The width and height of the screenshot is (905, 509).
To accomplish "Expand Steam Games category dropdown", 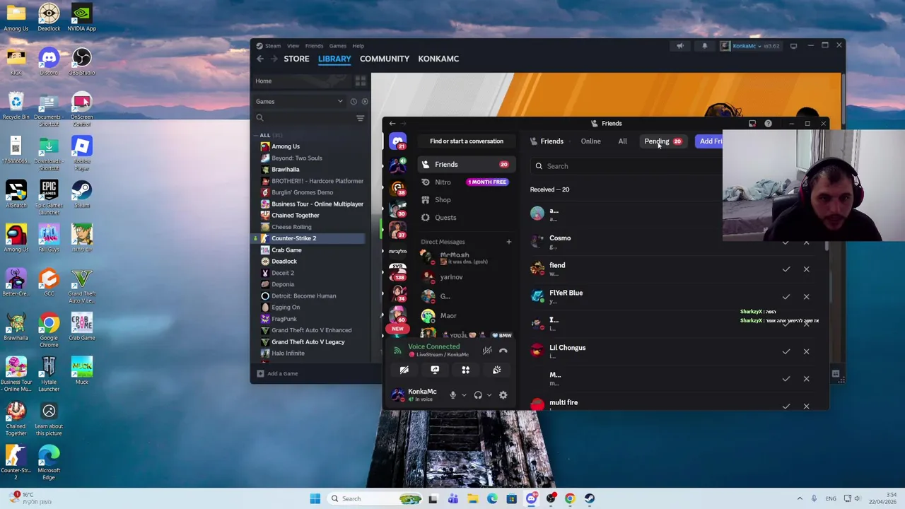I will pos(340,102).
